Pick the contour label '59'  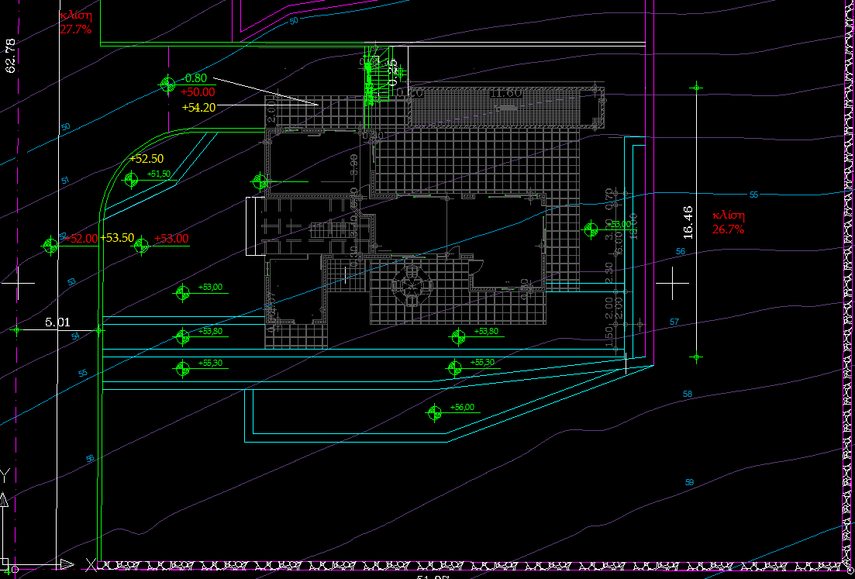pos(689,482)
